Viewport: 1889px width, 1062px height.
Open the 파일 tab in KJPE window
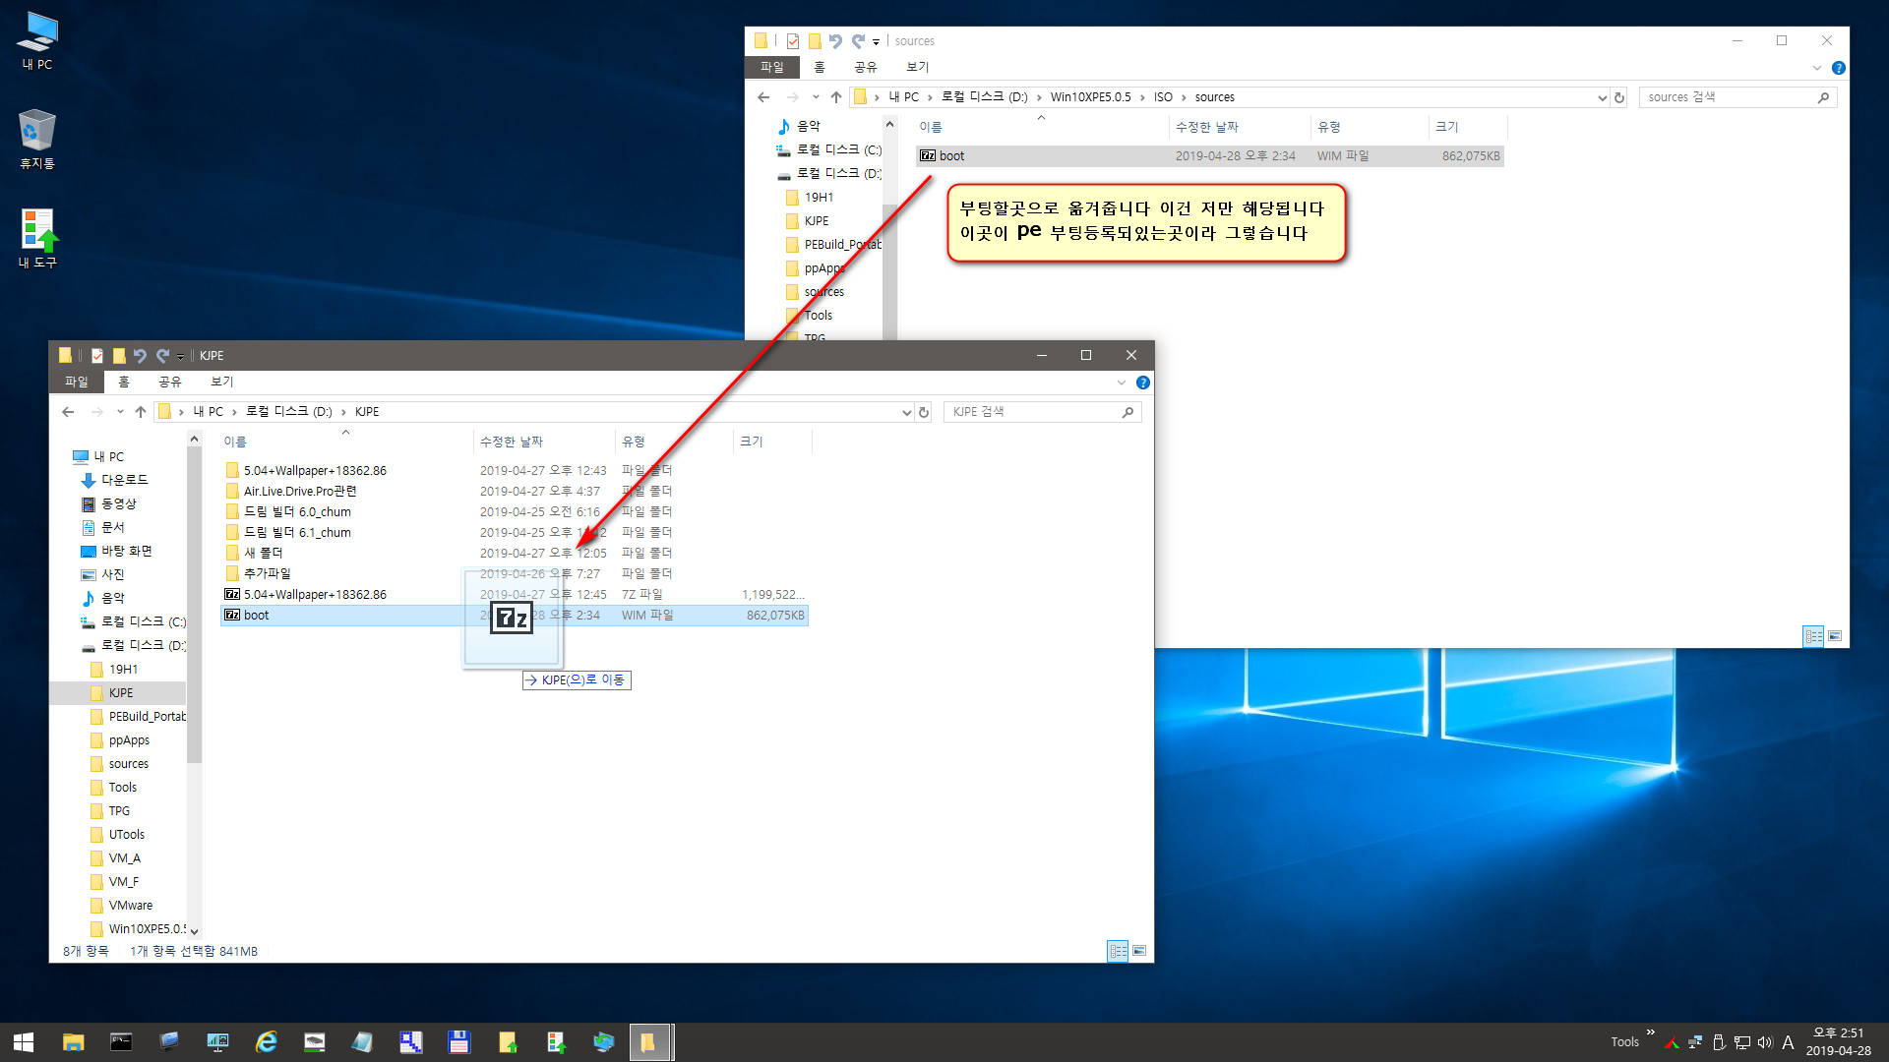tap(76, 382)
